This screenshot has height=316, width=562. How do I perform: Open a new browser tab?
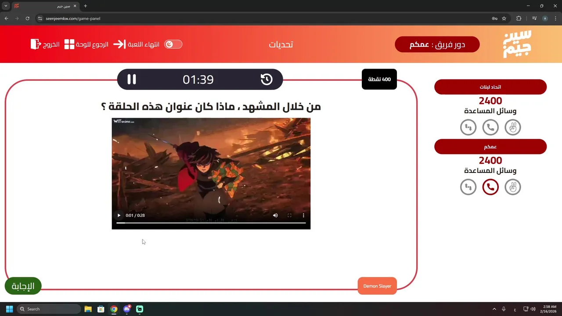pyautogui.click(x=85, y=6)
